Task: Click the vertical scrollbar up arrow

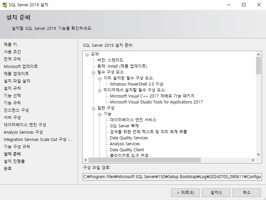Action: [x=258, y=54]
